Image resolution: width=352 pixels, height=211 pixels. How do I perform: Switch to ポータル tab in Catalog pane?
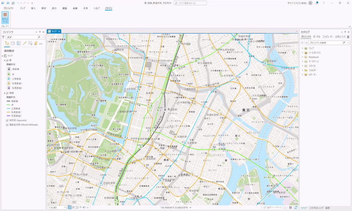coord(317,37)
